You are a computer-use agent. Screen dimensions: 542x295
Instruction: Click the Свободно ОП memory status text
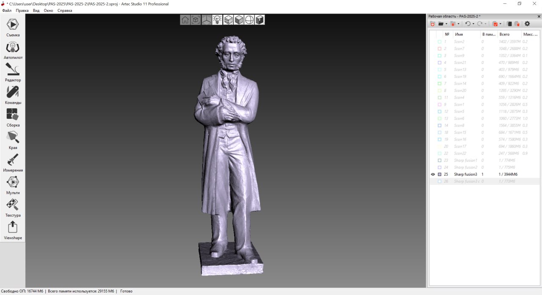click(22, 291)
